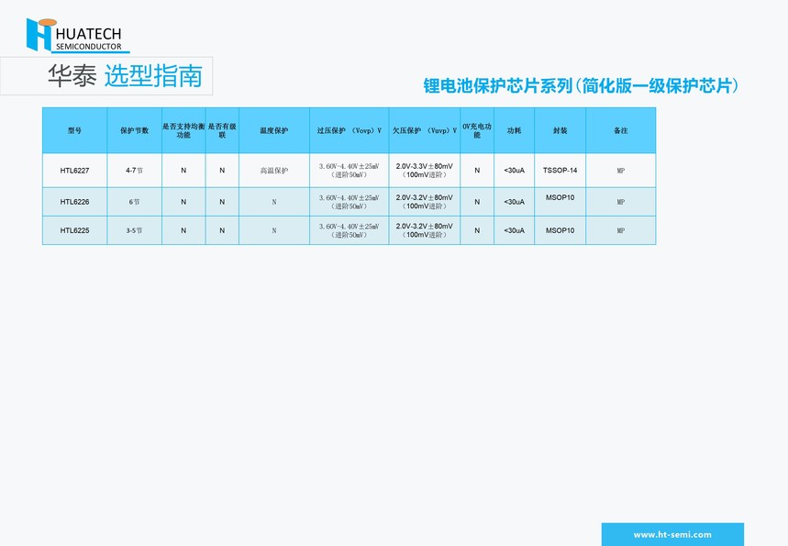
Task: Click the 备注 column header
Action: (621, 130)
